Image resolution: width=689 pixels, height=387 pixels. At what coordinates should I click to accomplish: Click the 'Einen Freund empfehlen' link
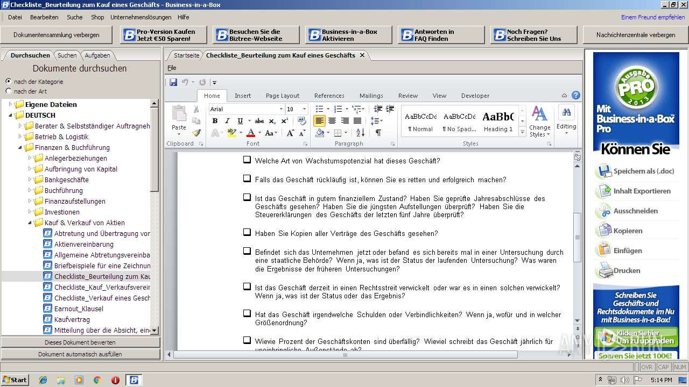(x=653, y=17)
